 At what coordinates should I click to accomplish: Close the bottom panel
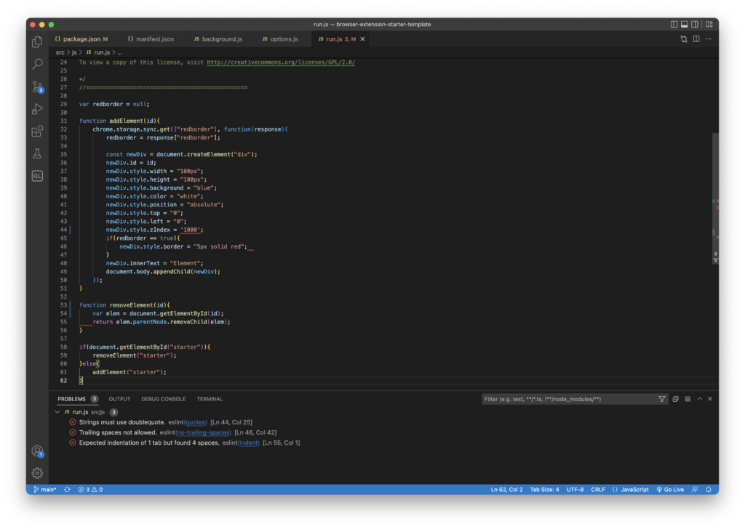click(710, 399)
